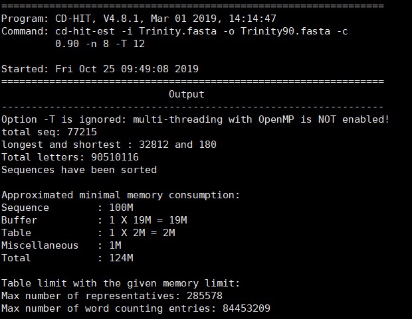Click the Approximated minimal memory consumption heading
Screen dimensions: 412x319
[120, 195]
